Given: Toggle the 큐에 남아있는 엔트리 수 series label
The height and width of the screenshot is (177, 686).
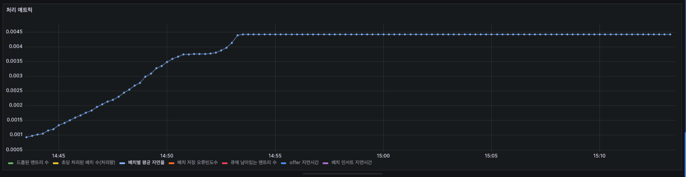Looking at the screenshot, I should (x=253, y=163).
